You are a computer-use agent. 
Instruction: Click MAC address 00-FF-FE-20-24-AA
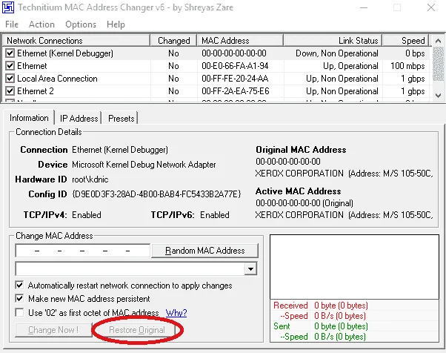coord(235,79)
